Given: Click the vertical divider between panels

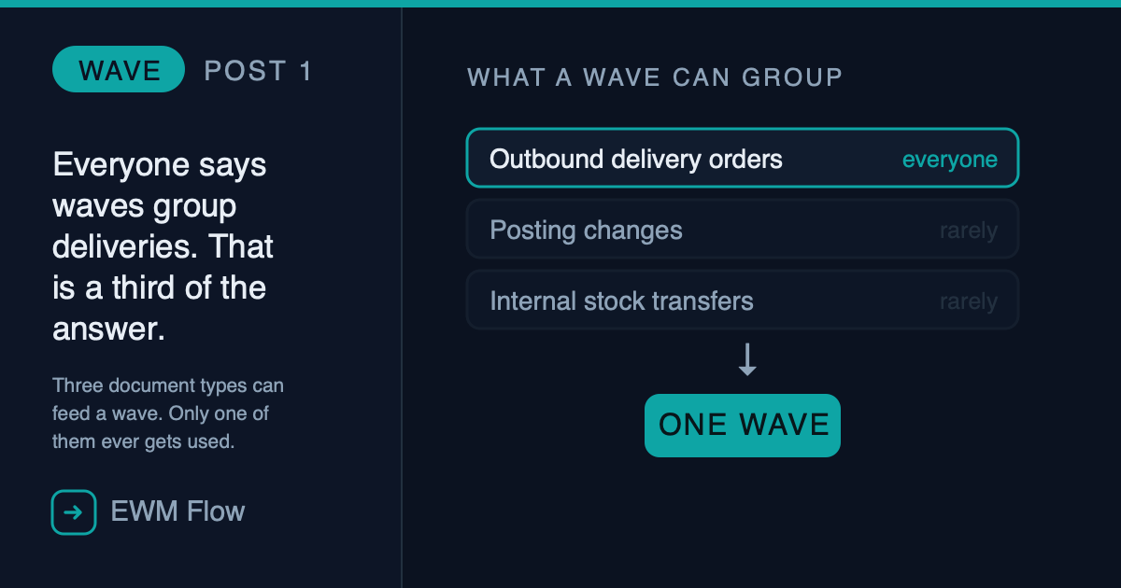Looking at the screenshot, I should pyautogui.click(x=402, y=298).
